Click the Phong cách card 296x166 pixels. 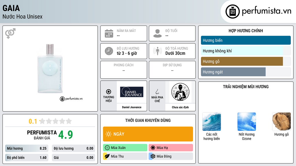pos(124,70)
